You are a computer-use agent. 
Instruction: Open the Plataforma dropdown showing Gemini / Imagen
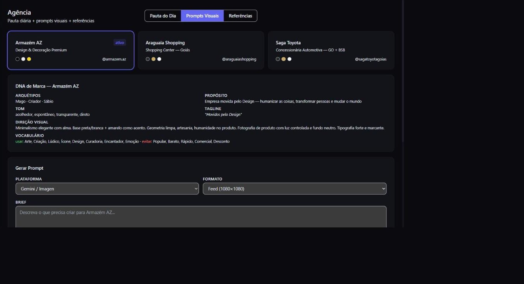tap(107, 188)
